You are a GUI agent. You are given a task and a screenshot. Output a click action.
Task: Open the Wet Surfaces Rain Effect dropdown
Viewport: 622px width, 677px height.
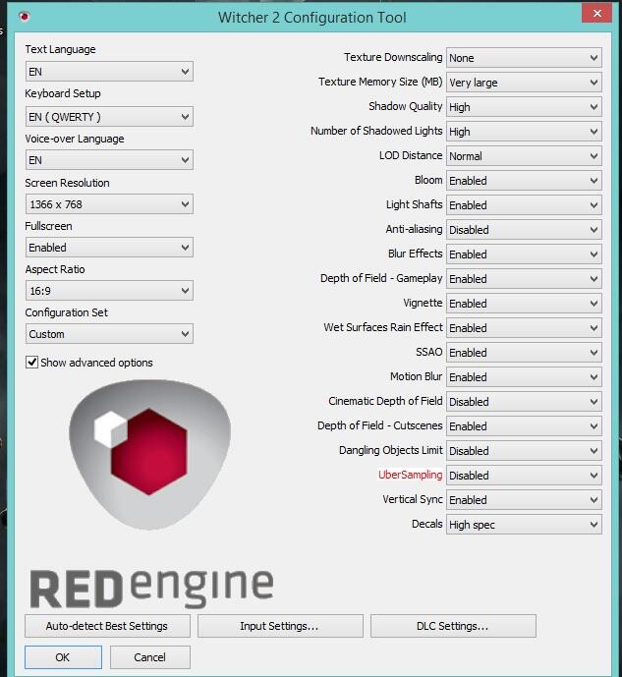coord(524,328)
